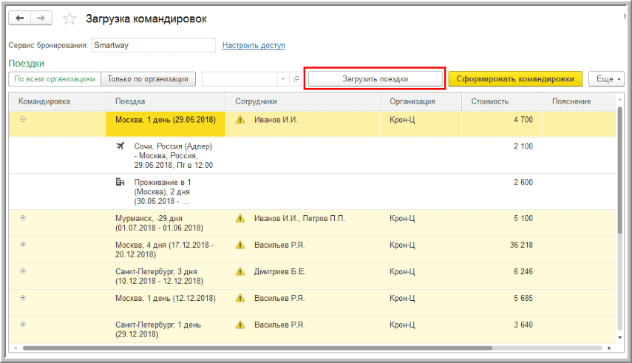Click the airplane icon of the Sochi flight

120,146
